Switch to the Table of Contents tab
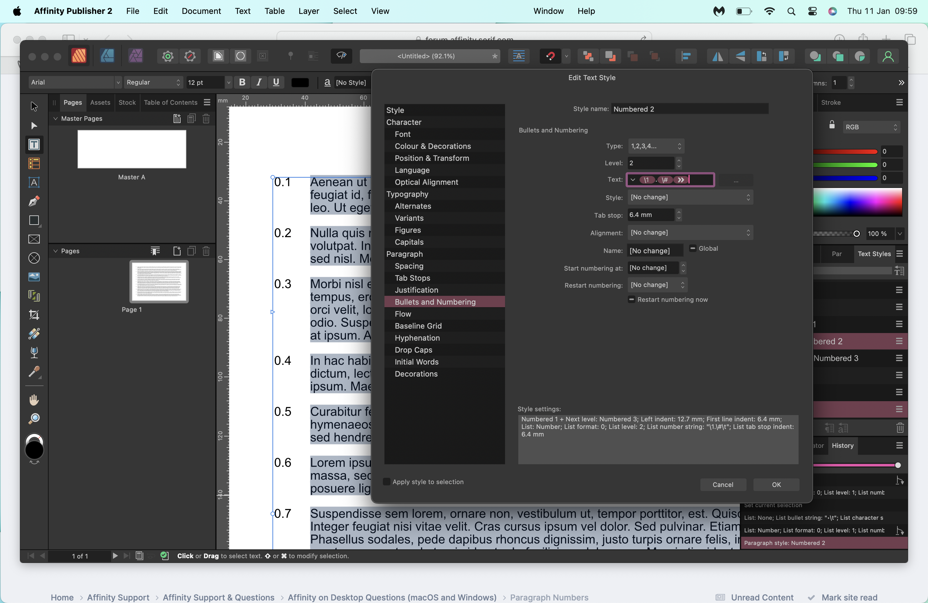 [x=170, y=102]
